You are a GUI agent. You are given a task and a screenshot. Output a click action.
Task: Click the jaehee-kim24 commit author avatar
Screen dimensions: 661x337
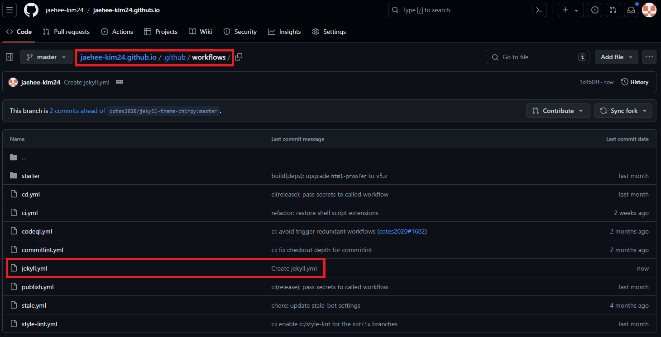(x=13, y=82)
